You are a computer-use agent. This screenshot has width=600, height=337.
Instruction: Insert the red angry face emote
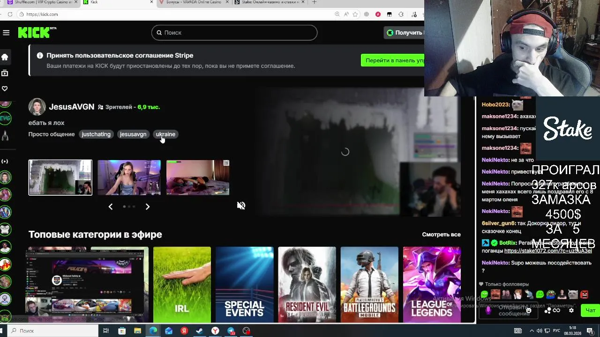pos(584,294)
